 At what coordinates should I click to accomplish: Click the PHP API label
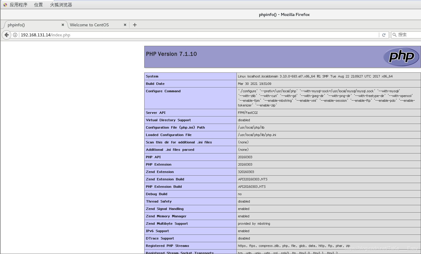[x=153, y=157]
